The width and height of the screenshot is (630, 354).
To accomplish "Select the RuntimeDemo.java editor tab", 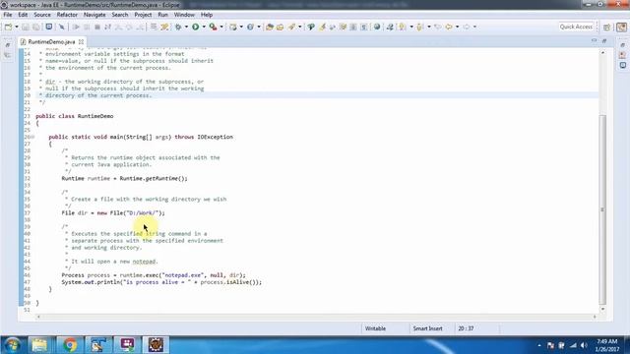I will click(51, 41).
